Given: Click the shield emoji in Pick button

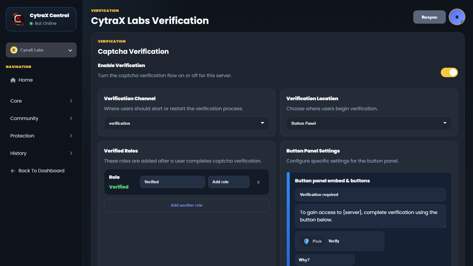Looking at the screenshot, I should point(306,241).
